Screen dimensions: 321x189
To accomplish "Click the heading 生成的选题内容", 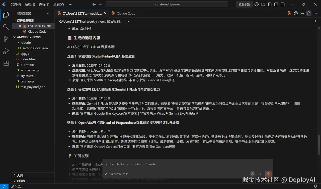I will 87,38.
